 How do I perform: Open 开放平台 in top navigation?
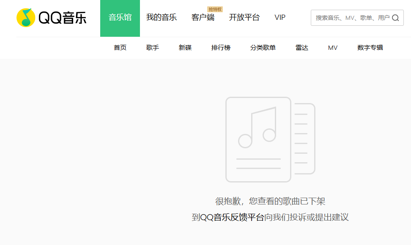[x=244, y=18]
